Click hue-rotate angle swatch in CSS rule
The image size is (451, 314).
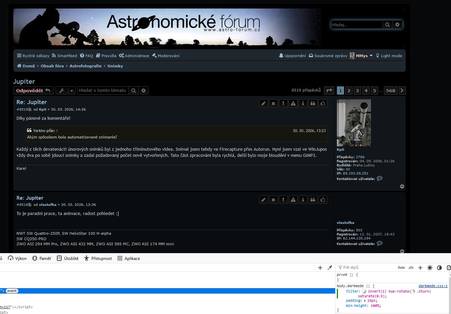(x=413, y=292)
